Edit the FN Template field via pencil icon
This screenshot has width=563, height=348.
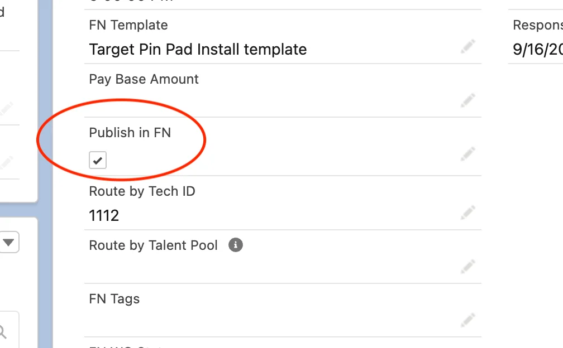[467, 47]
